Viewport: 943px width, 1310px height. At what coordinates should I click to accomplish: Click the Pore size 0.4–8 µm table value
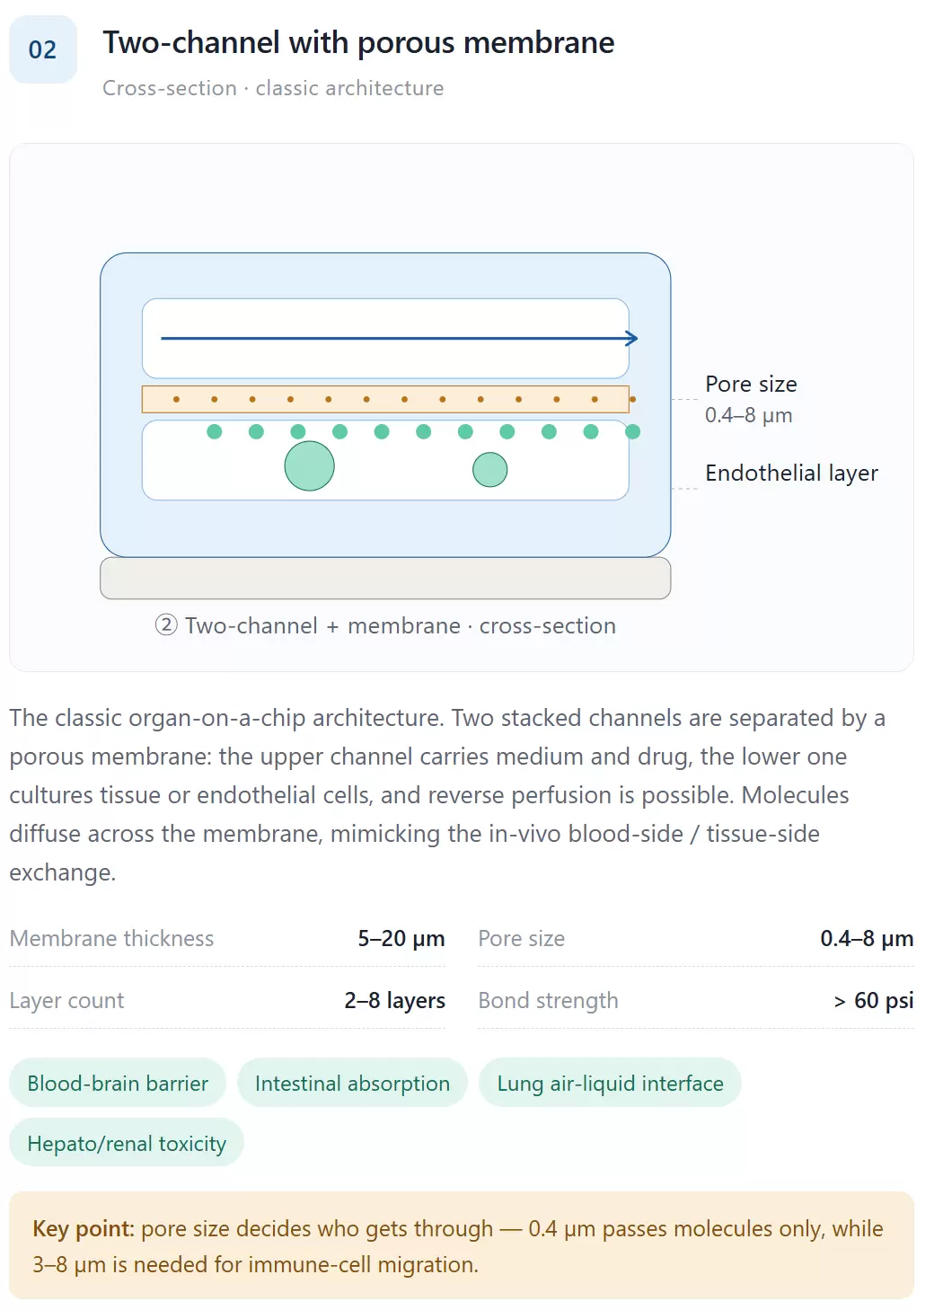click(x=867, y=938)
